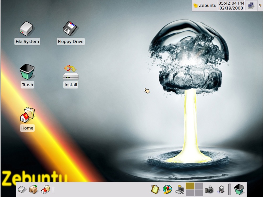Screen dimensions: 263x197
Task: Click the clock showing 05:42:04 PM
Action: (x=231, y=6)
